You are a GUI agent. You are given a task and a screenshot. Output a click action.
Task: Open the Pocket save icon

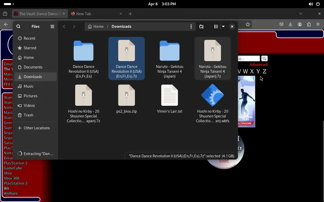coord(281,24)
